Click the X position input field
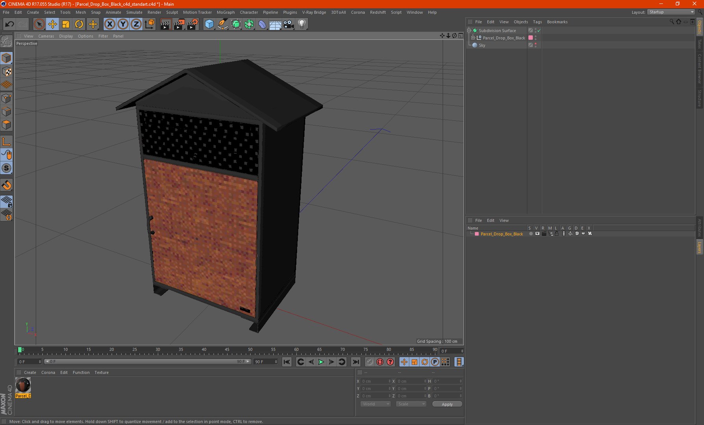 click(x=375, y=381)
